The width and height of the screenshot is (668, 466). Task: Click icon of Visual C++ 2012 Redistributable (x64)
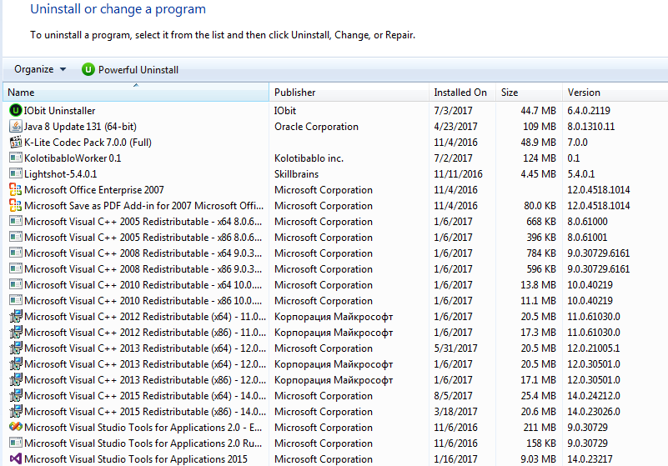coord(15,317)
